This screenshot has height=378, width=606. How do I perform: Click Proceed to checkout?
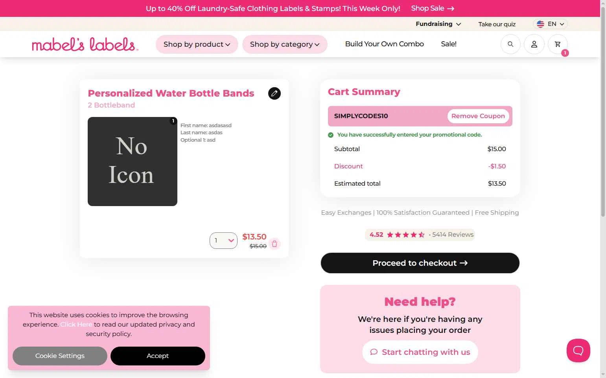tap(420, 263)
